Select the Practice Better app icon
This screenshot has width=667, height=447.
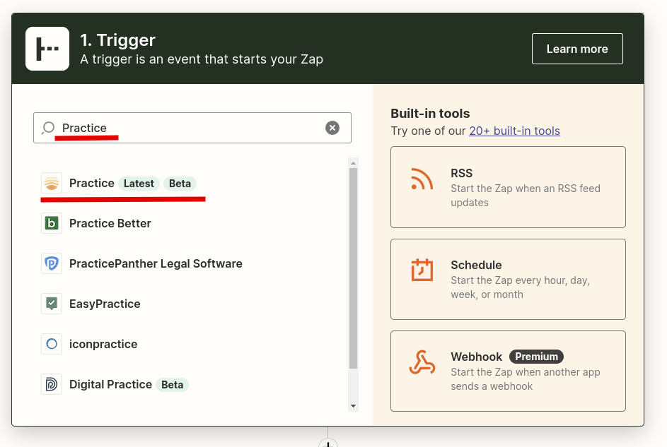pos(52,223)
